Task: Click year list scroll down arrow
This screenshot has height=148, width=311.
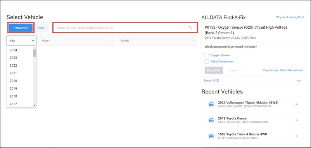Action: tap(35, 106)
